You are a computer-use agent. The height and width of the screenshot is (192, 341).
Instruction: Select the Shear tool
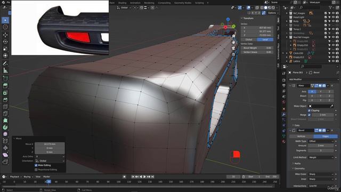coord(5,155)
